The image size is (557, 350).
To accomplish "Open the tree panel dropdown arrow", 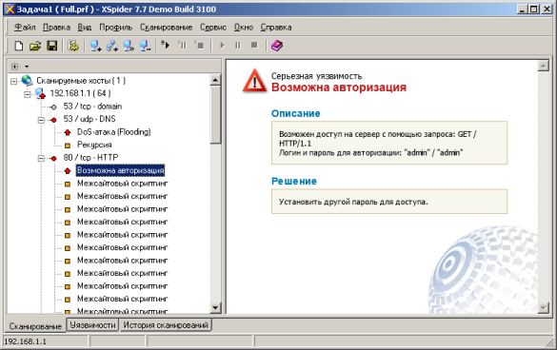I will [27, 67].
